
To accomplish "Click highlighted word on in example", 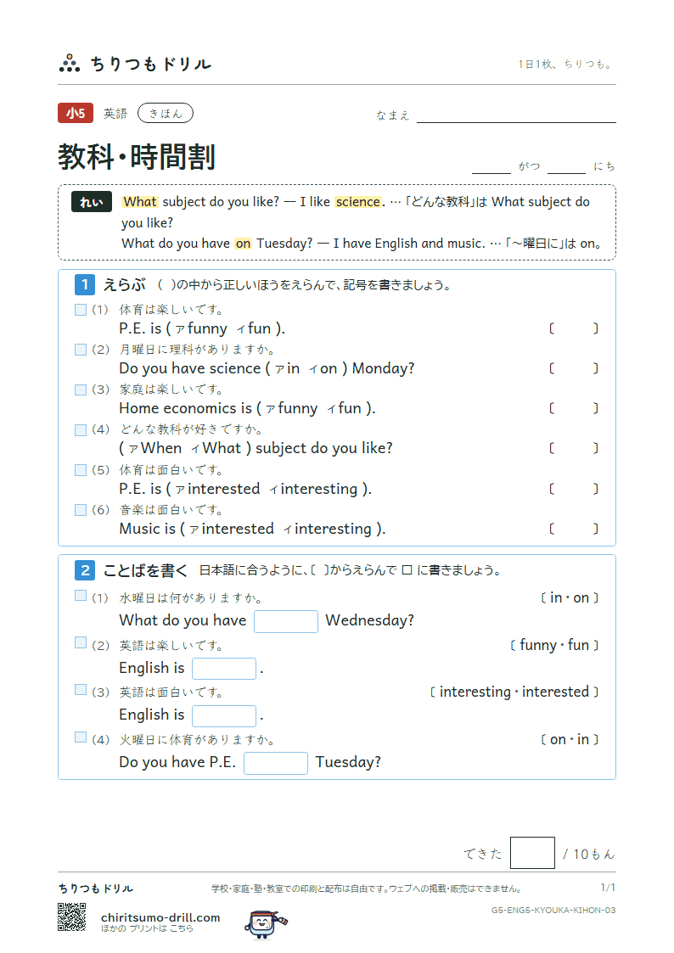I will 243,244.
